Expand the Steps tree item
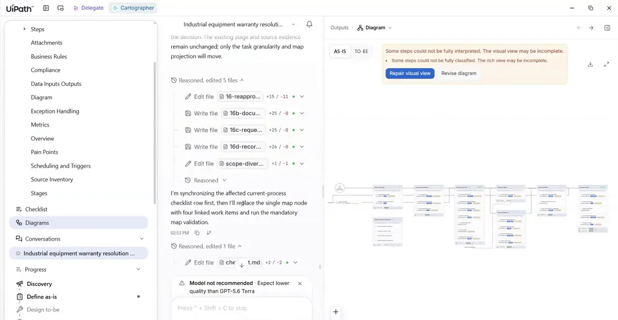This screenshot has width=618, height=320. 24,29
